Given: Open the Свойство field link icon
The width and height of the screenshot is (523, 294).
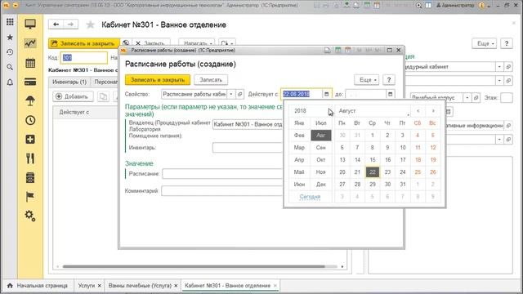Looking at the screenshot, I should point(239,95).
